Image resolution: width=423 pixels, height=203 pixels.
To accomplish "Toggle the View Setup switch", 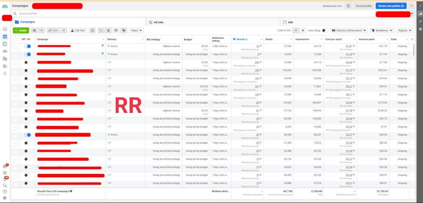I will [325, 30].
